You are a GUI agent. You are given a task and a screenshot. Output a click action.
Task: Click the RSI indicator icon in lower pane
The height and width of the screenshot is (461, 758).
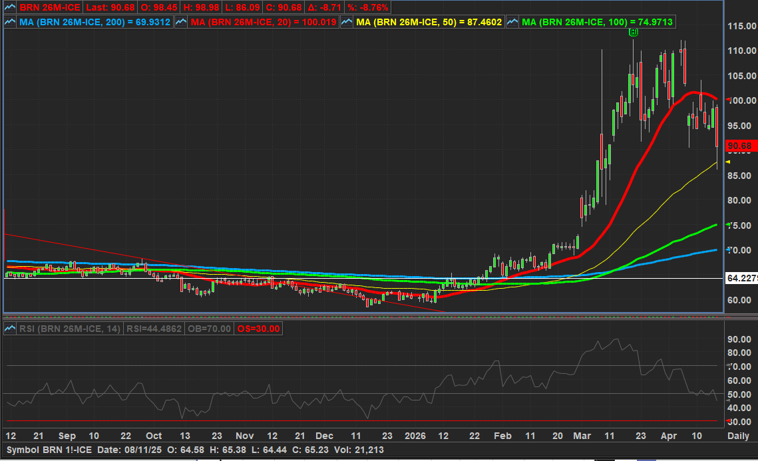pyautogui.click(x=9, y=328)
